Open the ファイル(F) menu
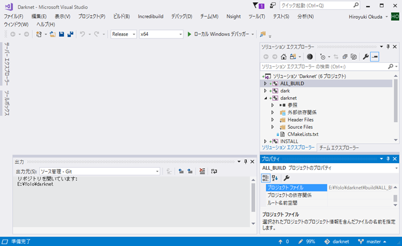 [x=13, y=17]
